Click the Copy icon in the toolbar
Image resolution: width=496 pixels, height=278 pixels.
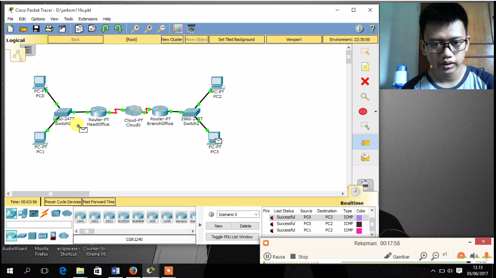79,29
